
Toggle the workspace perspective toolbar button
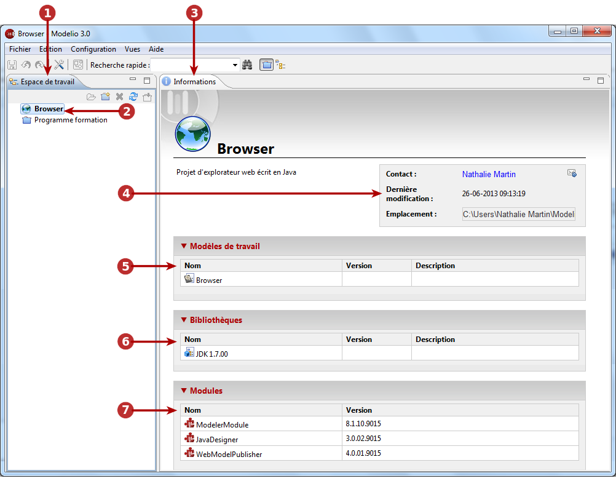(266, 65)
